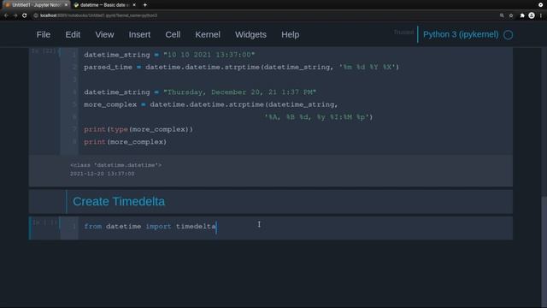Click the empty In [ ] prompt of timedelta cell
Viewport: 547px width, 308px height.
(x=44, y=222)
